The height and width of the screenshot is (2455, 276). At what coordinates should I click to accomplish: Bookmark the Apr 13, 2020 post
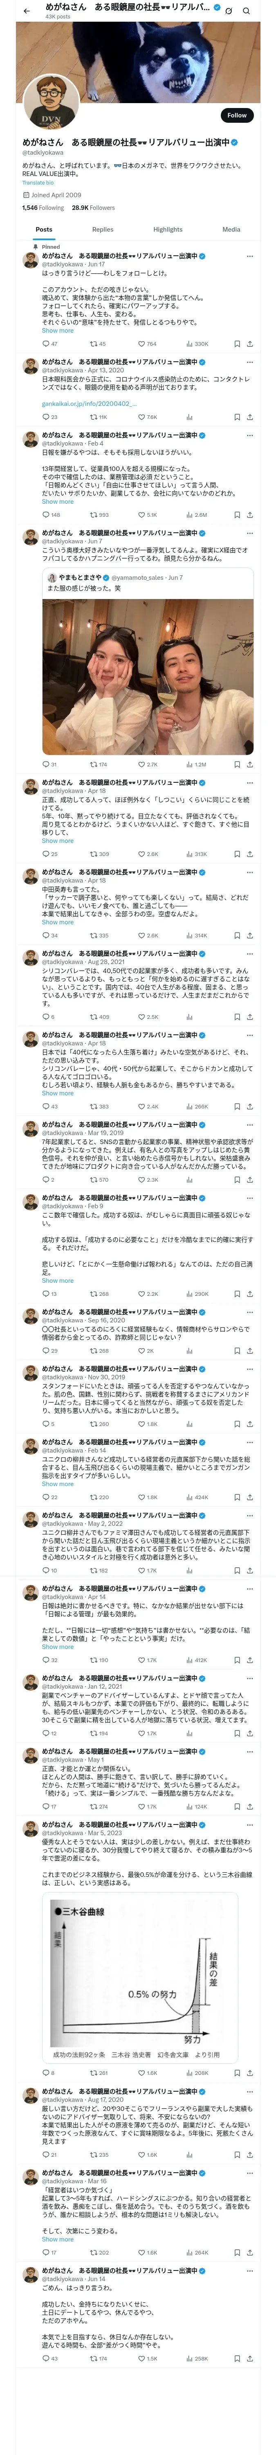click(237, 417)
